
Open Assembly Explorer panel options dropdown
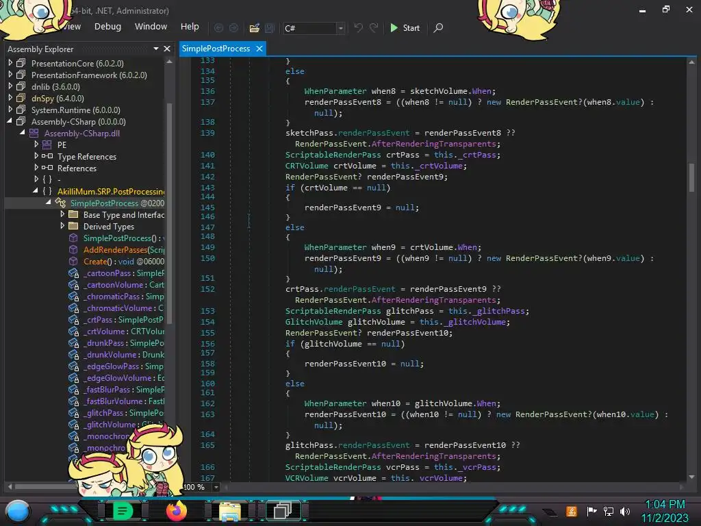point(156,49)
